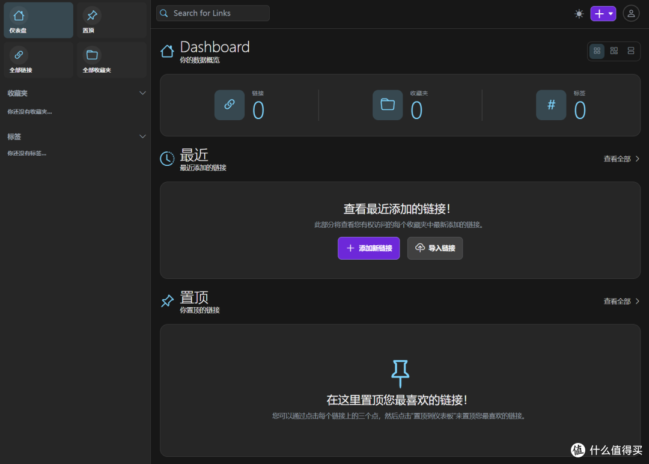Collapse the 标签 sidebar section chevron
The image size is (649, 464).
pyautogui.click(x=142, y=136)
